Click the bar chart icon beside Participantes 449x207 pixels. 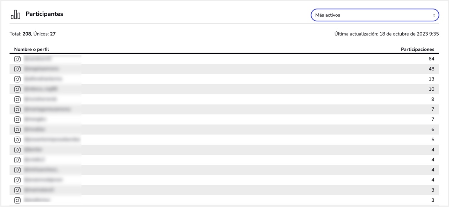[15, 14]
